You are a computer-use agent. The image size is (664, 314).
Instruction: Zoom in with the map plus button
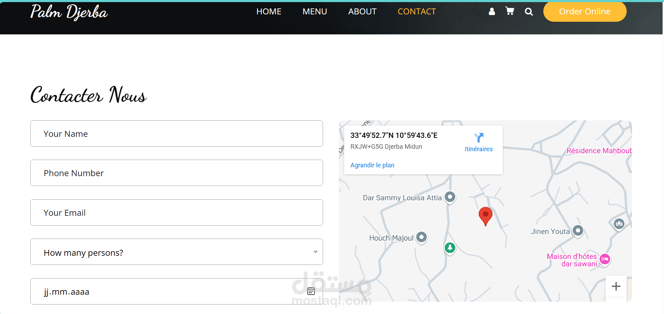616,286
